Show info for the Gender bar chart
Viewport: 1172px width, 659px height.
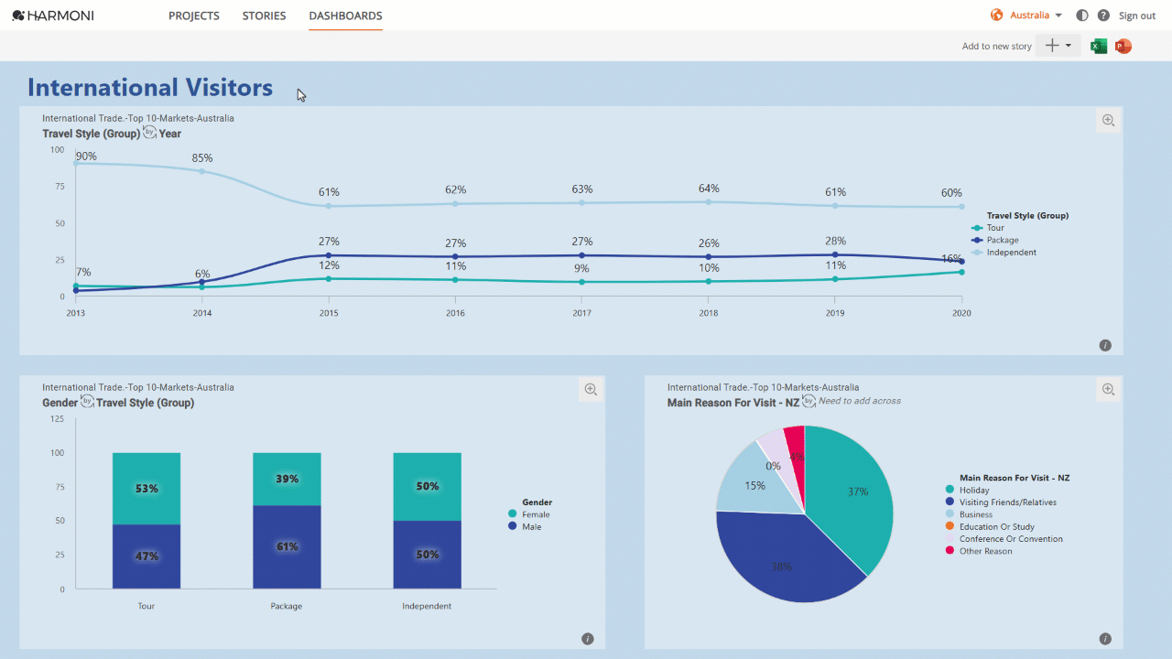click(x=588, y=639)
